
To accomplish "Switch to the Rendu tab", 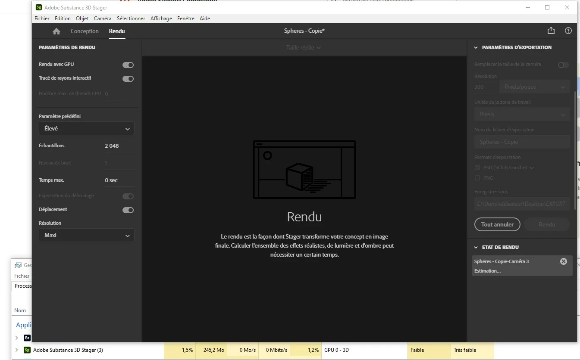I will point(117,31).
